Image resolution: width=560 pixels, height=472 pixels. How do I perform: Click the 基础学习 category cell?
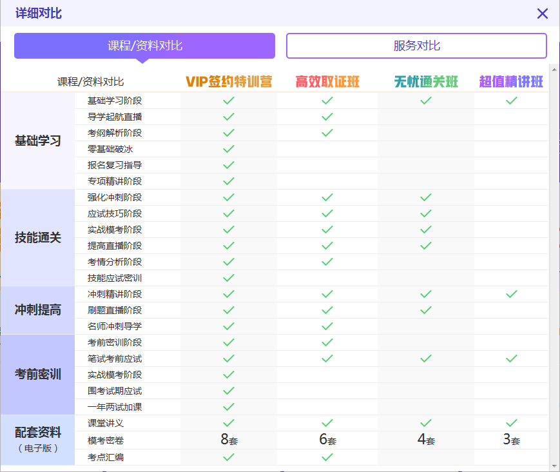coord(38,141)
